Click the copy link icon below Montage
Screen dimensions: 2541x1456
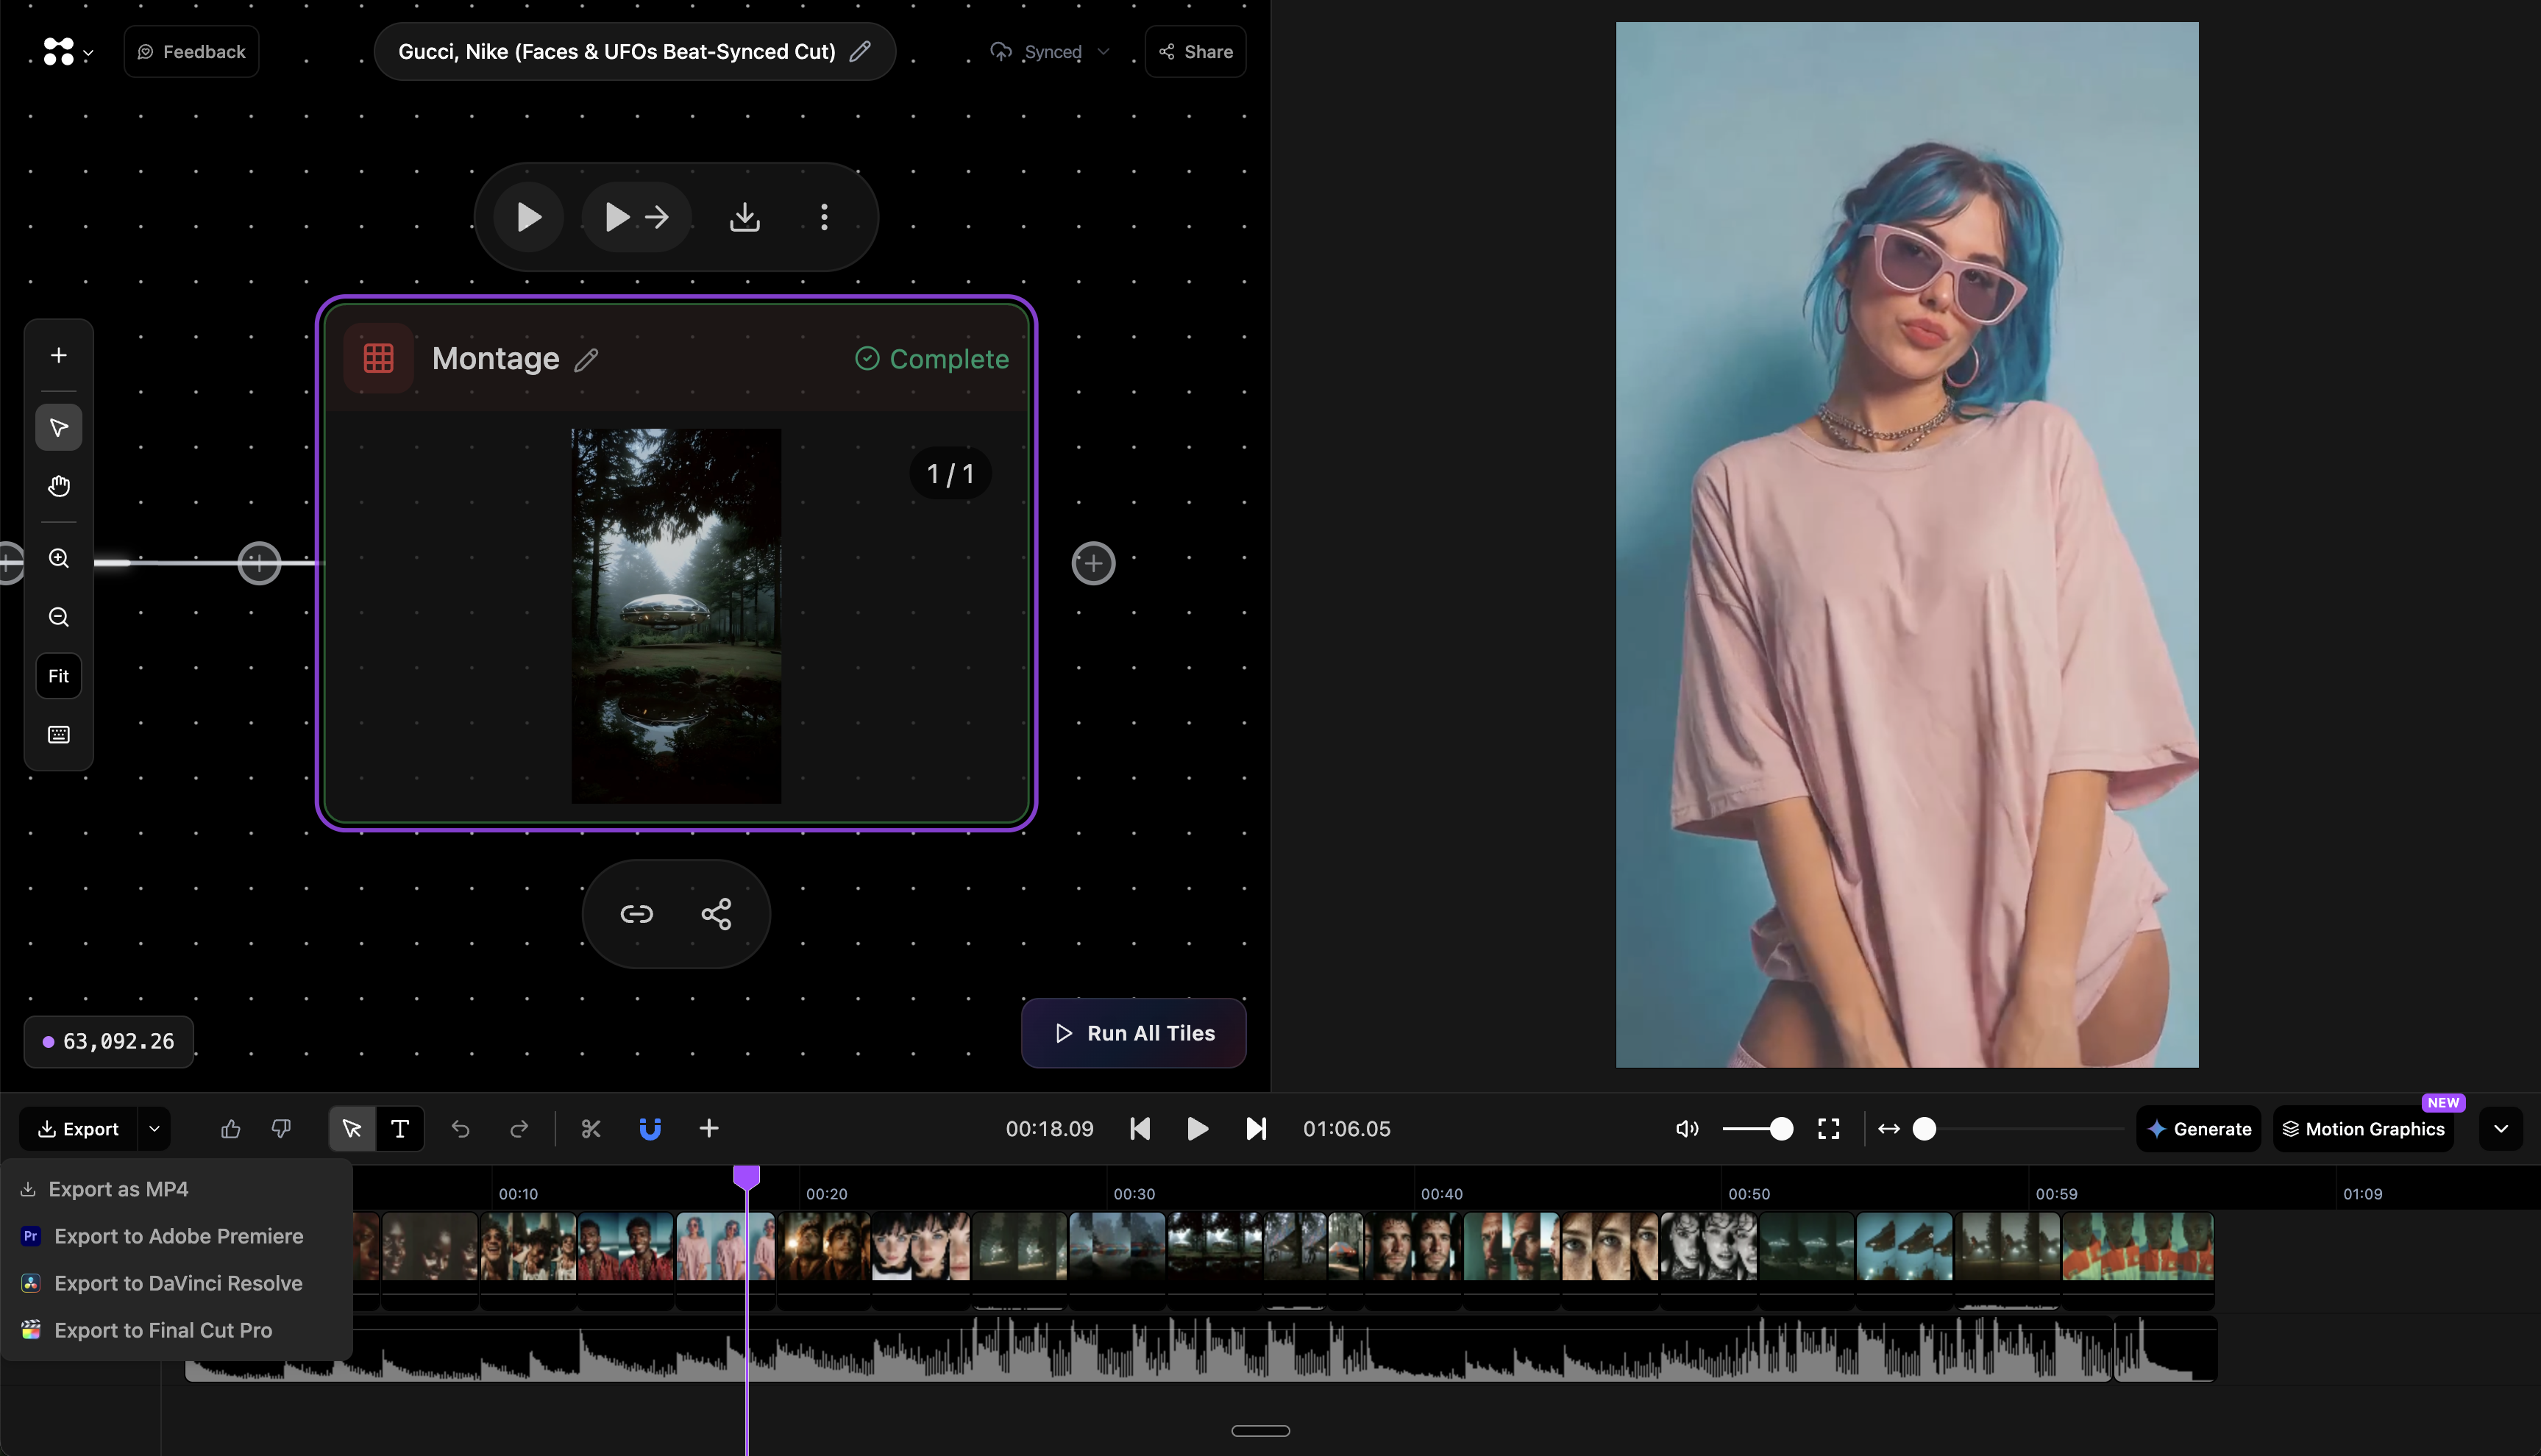pos(636,914)
